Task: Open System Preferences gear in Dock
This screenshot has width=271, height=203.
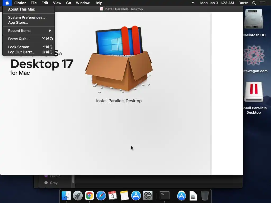Action: click(148, 196)
